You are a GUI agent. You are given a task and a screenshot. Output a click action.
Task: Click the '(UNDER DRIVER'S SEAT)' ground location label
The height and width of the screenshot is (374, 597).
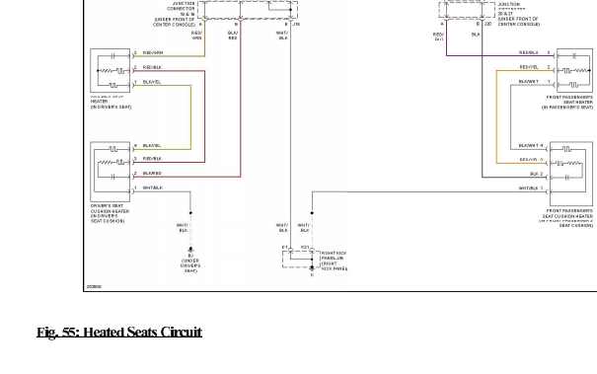[190, 265]
